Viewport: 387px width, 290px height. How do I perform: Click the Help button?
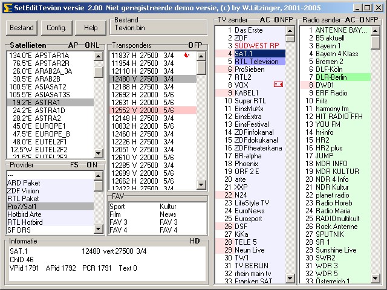tap(91, 28)
